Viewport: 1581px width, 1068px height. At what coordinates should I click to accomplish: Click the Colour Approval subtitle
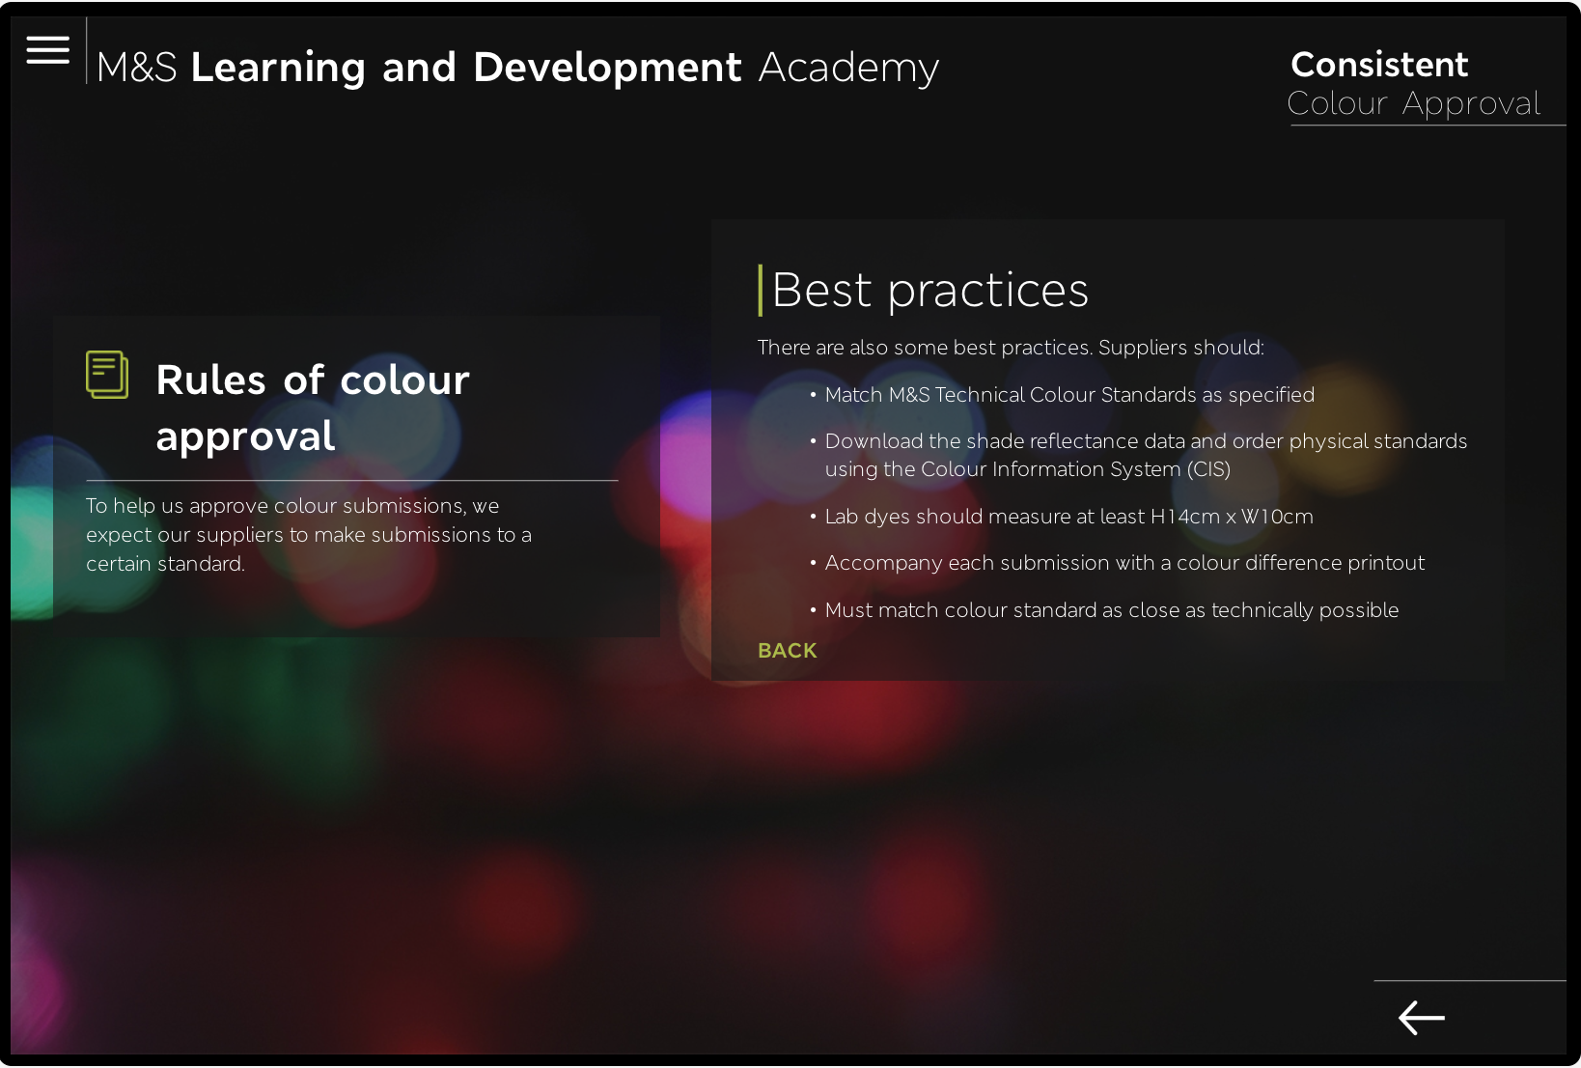[x=1413, y=103]
